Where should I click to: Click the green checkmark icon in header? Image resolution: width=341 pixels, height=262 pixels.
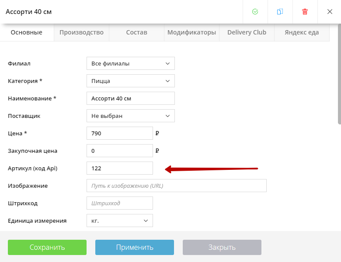[x=255, y=12]
